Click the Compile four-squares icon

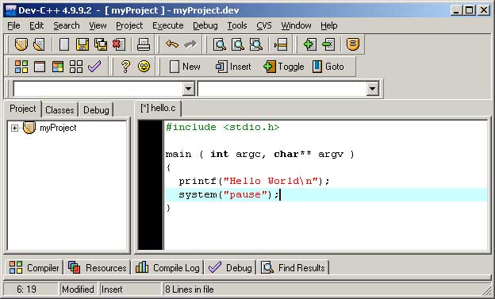[21, 67]
